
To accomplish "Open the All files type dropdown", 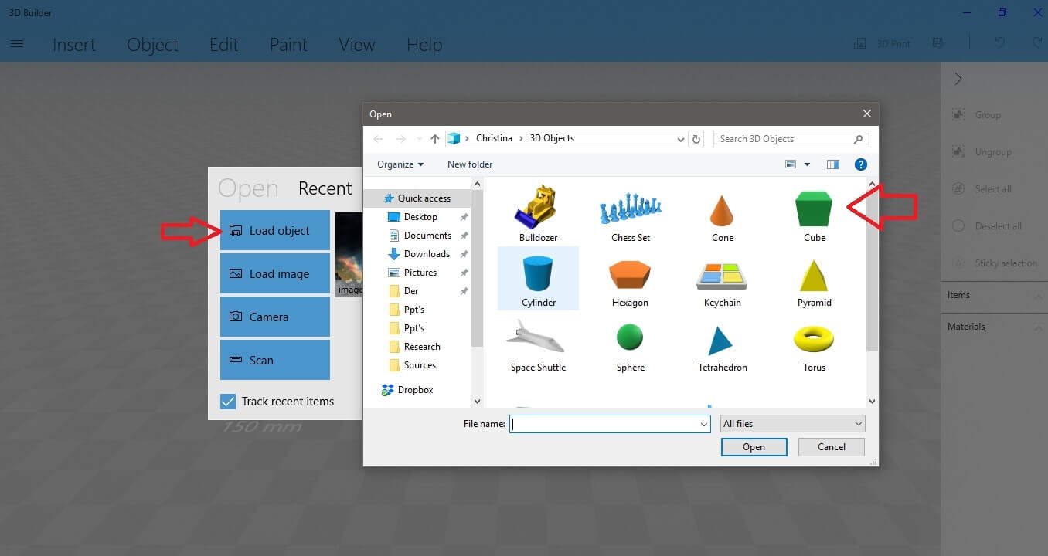I will click(x=792, y=424).
